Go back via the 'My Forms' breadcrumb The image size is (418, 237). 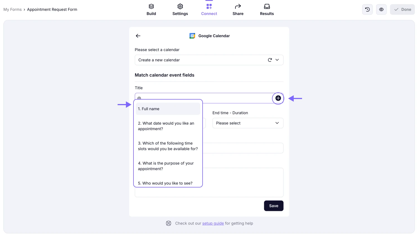point(12,9)
